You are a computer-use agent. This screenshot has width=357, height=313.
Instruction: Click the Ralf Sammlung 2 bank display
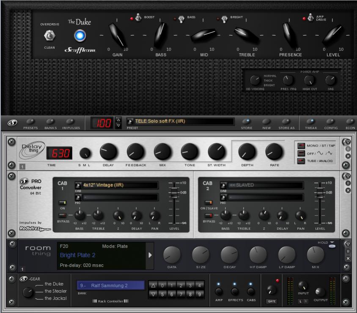coord(111,285)
